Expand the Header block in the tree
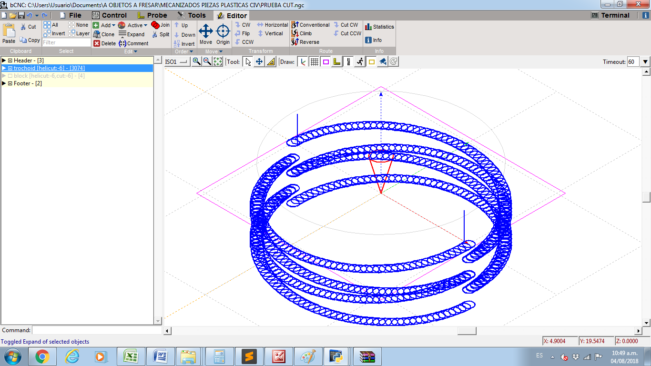Viewport: 651px width, 366px height. pyautogui.click(x=4, y=61)
